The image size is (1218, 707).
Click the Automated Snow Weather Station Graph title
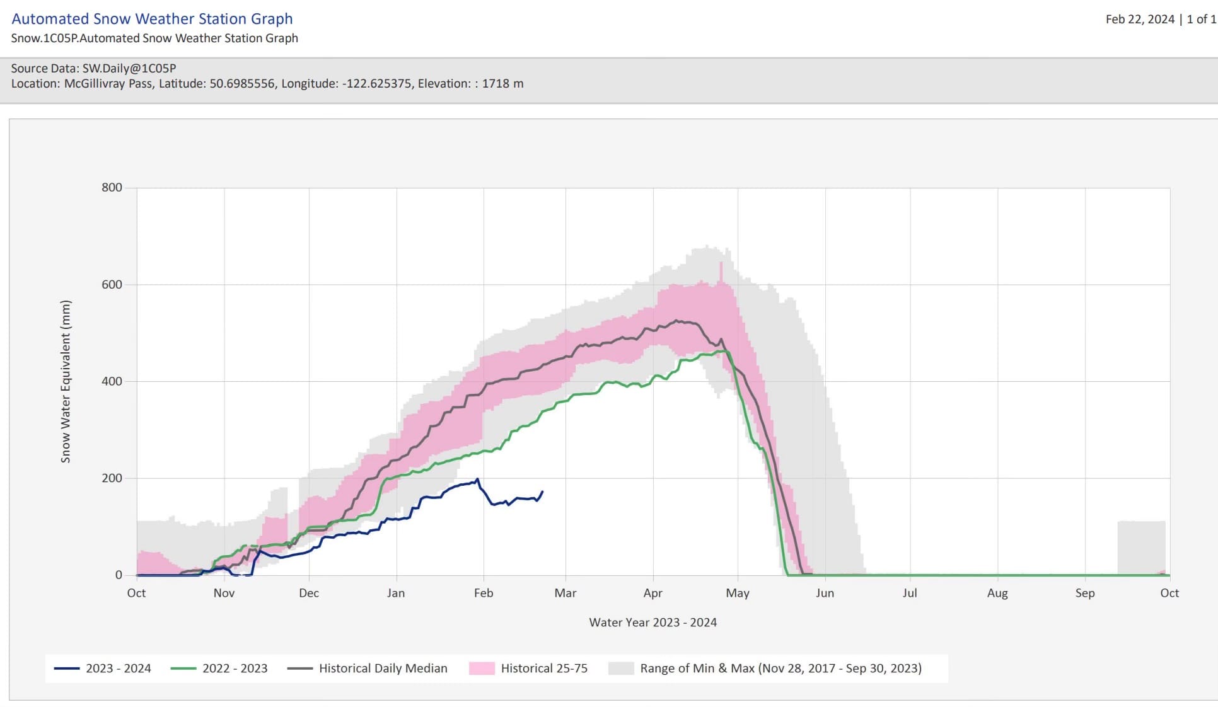[x=152, y=19]
